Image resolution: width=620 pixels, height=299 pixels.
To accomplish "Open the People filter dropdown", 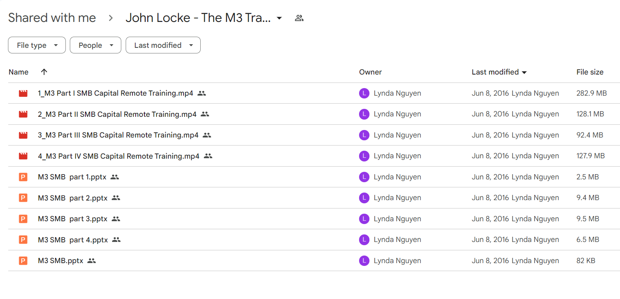I will pyautogui.click(x=95, y=45).
